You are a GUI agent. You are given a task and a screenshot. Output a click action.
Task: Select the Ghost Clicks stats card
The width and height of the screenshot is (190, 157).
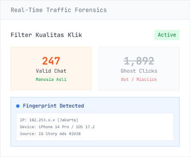139,68
